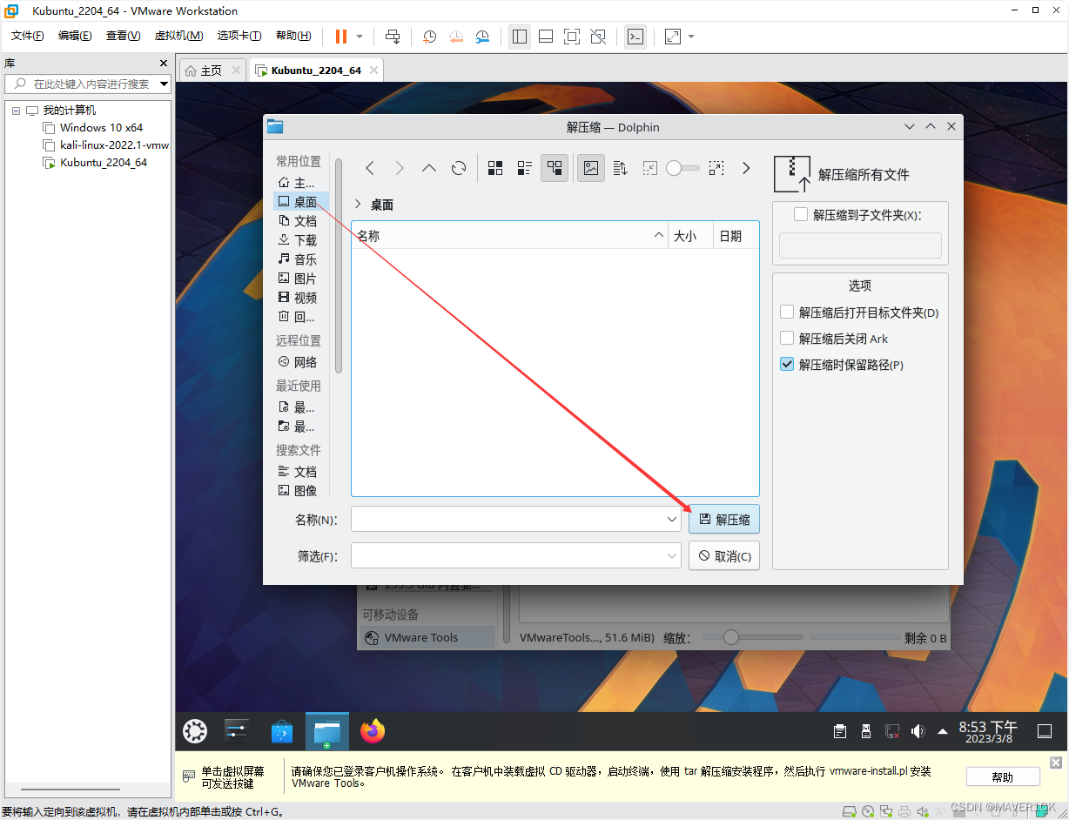Click the reload icon in the file dialog toolbar
The width and height of the screenshot is (1069, 820).
tap(459, 168)
